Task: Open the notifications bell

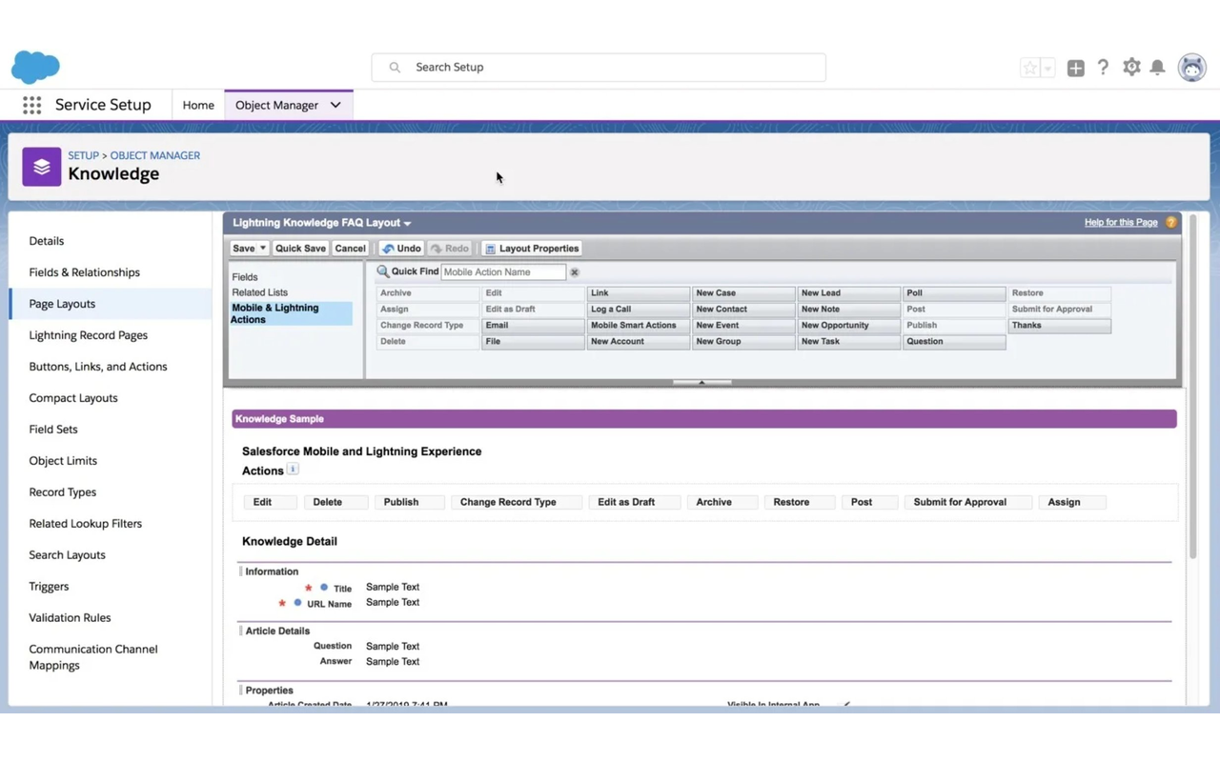Action: pyautogui.click(x=1157, y=67)
